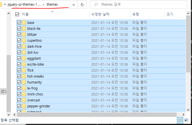Click the eggplant folder icon
This screenshot has width=192, height=125.
click(x=24, y=59)
